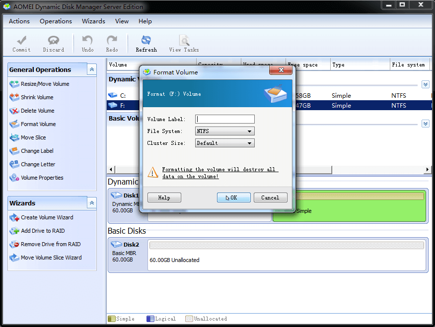Viewport: 435px width, 327px height.
Task: Collapse the Basic Volumes list section
Action: (425, 124)
